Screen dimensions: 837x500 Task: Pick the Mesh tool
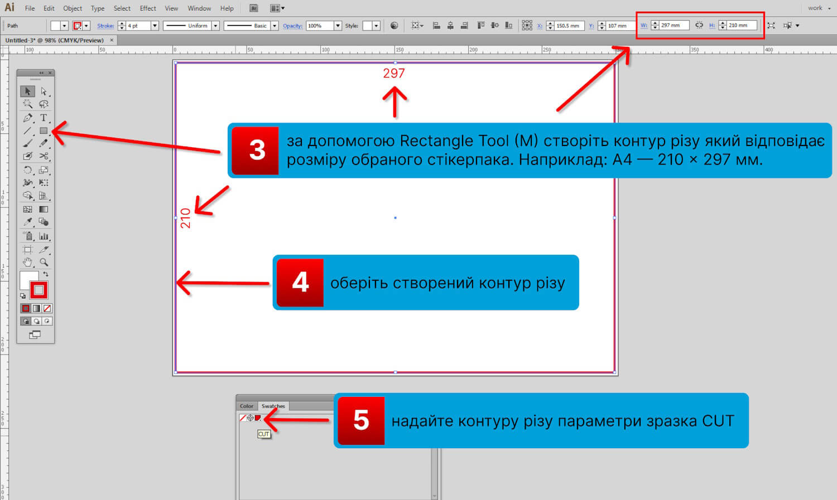pyautogui.click(x=27, y=210)
